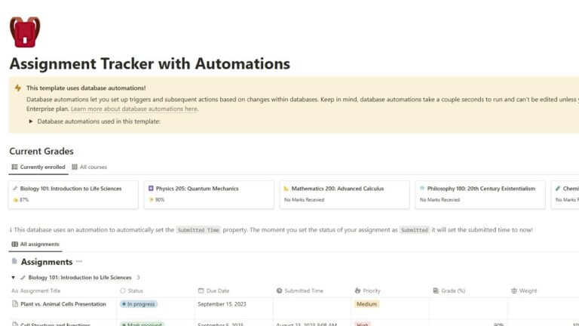Open the Due Date column header menu
Screen dimensions: 579x326
[217, 291]
